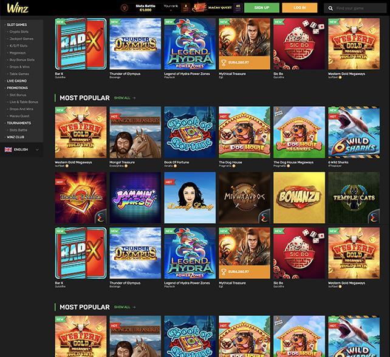Screen dimensions: 390x357
Task: Open Macau Quest in the sidebar
Action: (19, 116)
